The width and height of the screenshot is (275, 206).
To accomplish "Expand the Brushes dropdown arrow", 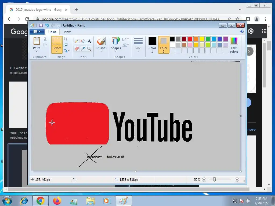I will [x=101, y=51].
